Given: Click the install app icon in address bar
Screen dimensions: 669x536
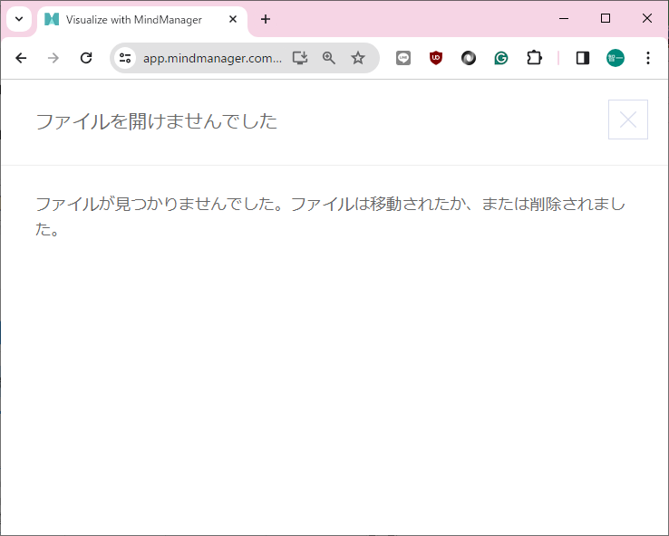Looking at the screenshot, I should coord(300,58).
